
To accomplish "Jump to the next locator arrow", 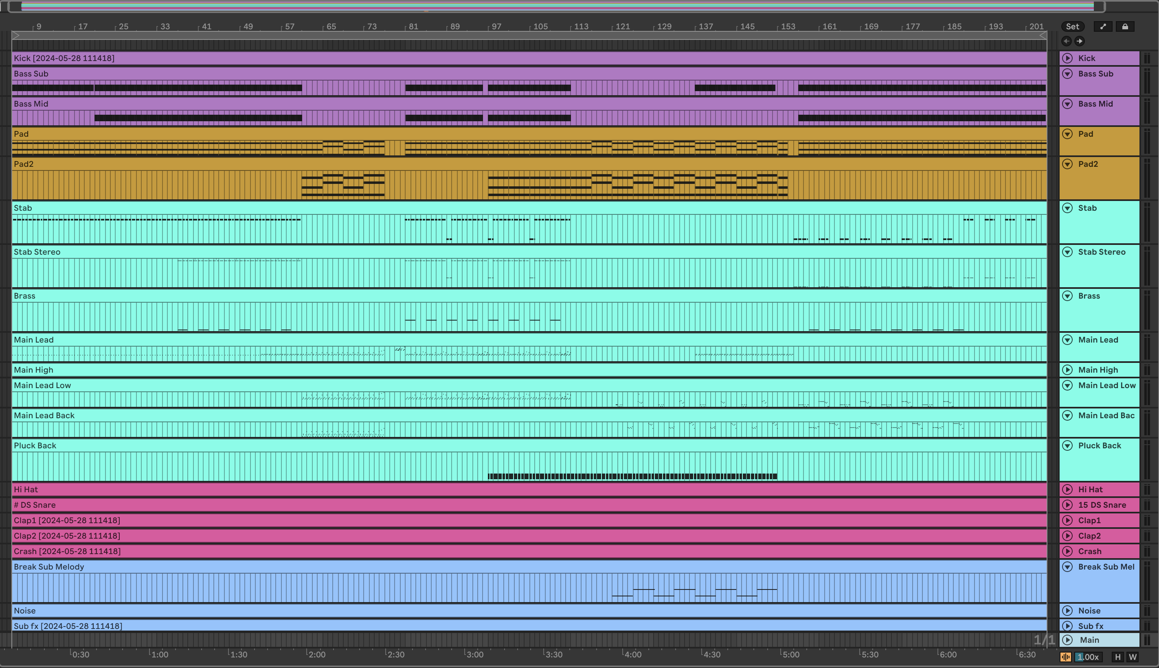I will (1080, 41).
